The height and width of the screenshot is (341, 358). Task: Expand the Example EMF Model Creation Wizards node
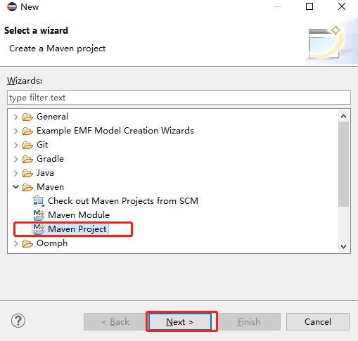pyautogui.click(x=15, y=131)
